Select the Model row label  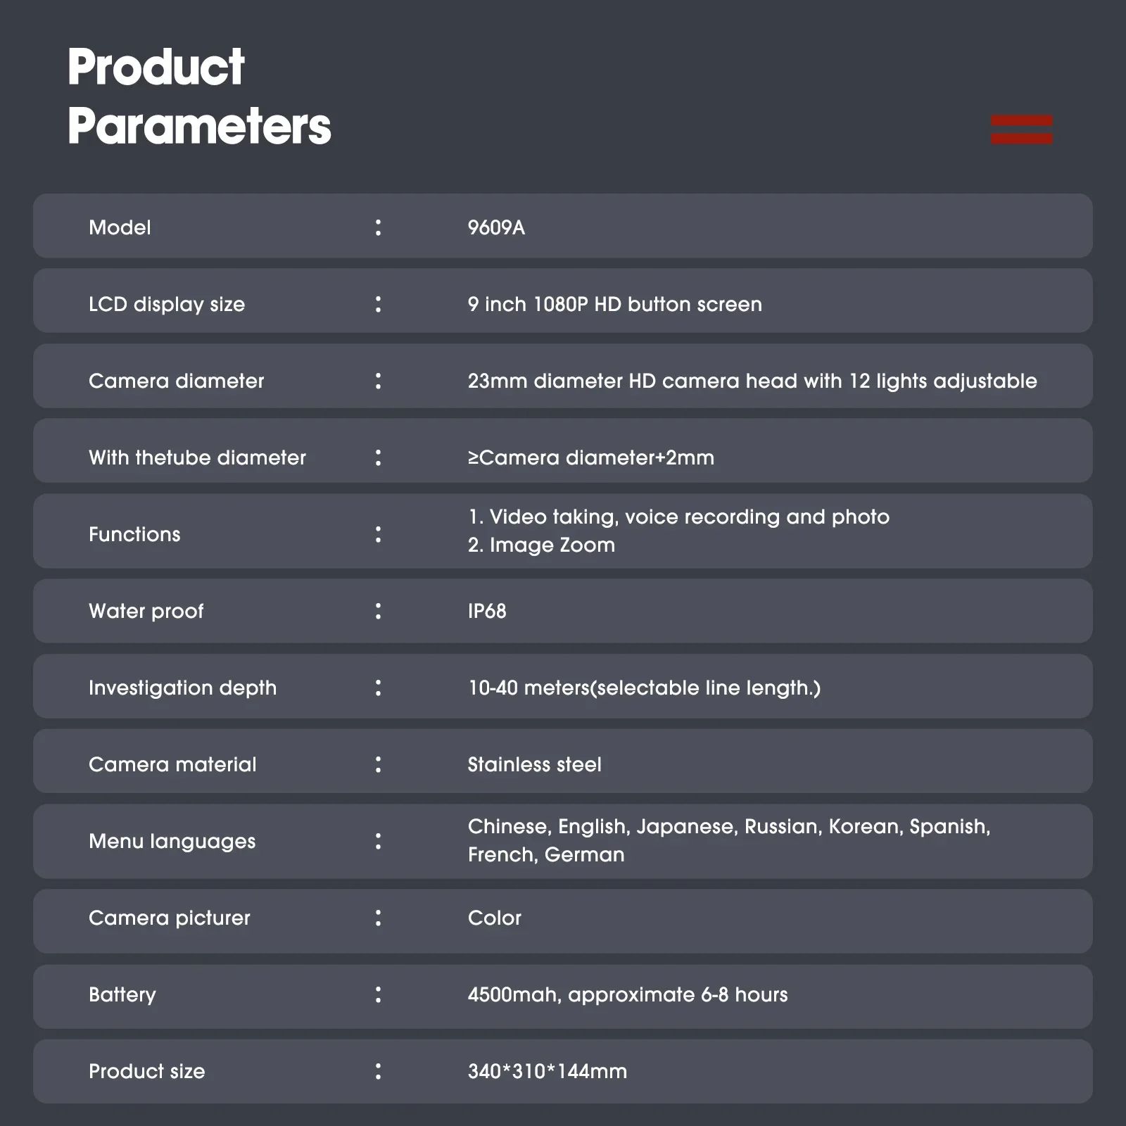click(120, 227)
